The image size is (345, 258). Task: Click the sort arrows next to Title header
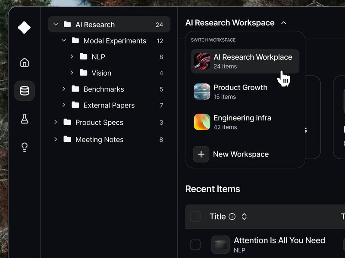pyautogui.click(x=244, y=217)
